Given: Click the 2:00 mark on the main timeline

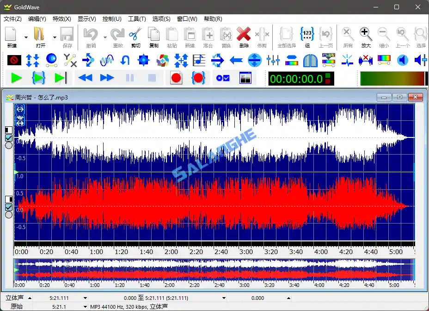Looking at the screenshot, I should pos(171,252).
